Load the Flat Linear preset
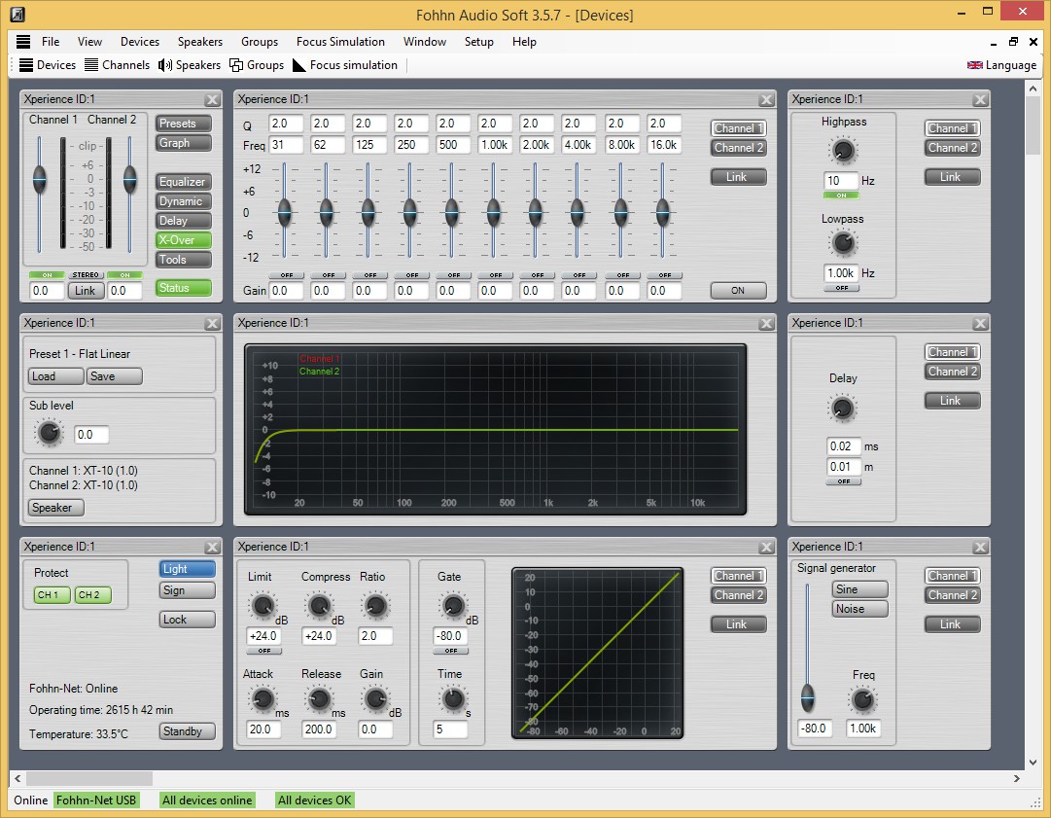This screenshot has height=818, width=1051. coord(55,376)
